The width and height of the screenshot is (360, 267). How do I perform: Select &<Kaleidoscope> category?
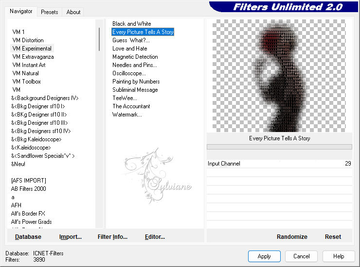click(31, 148)
